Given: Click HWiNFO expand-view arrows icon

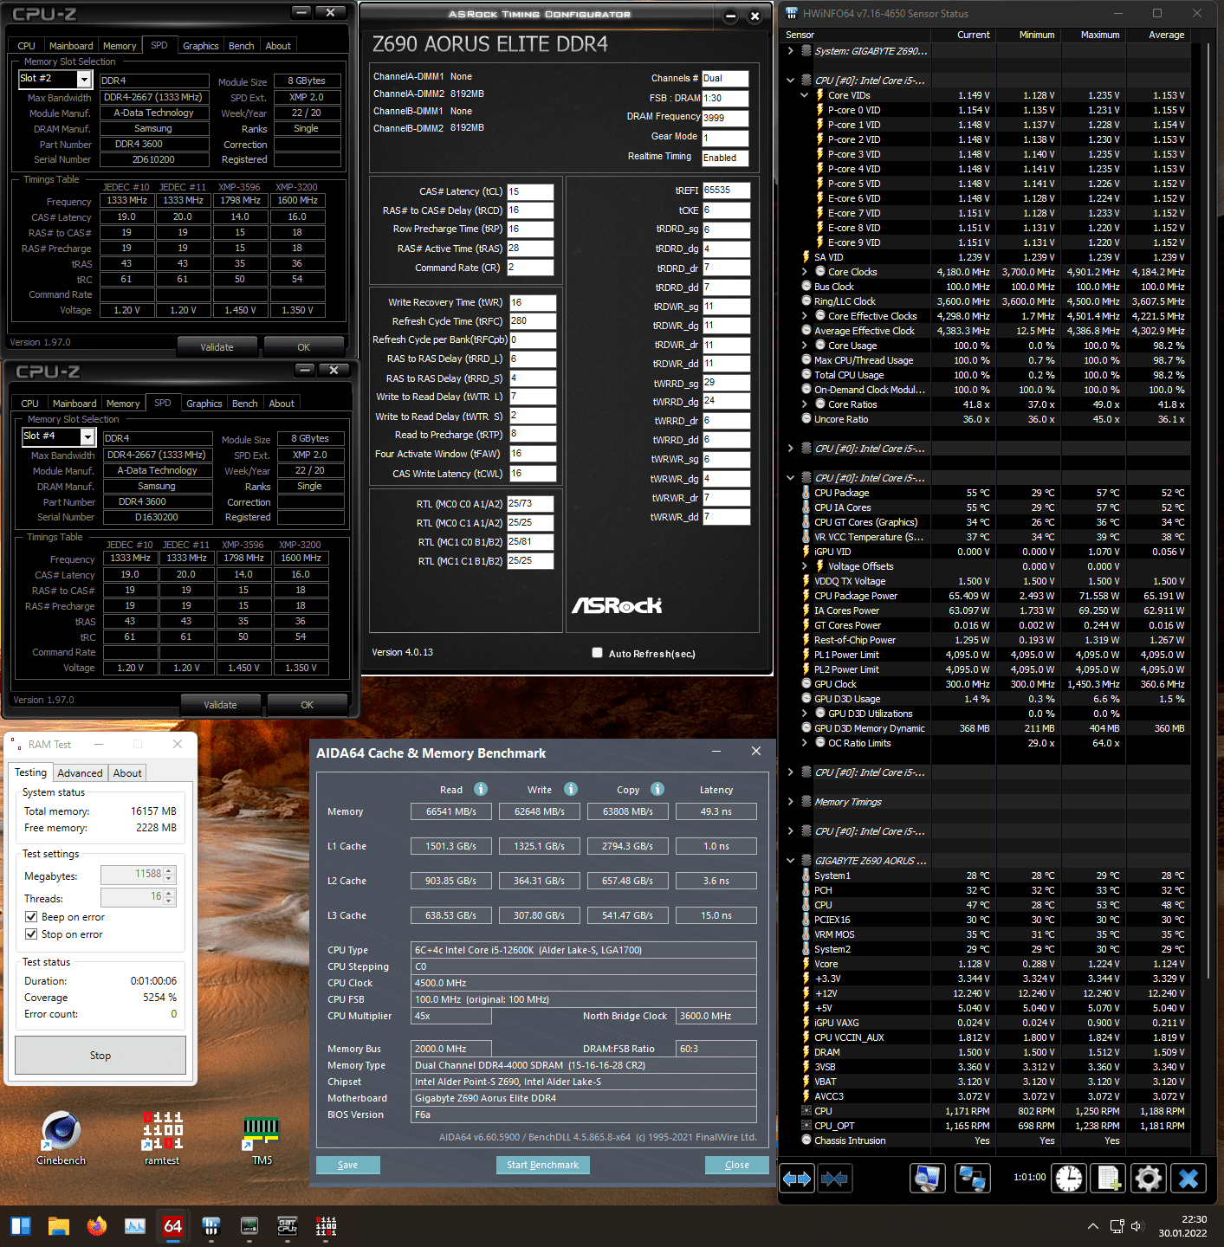Looking at the screenshot, I should [x=797, y=1178].
